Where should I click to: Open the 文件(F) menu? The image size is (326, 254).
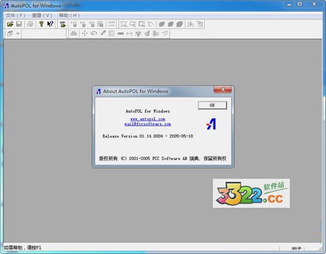coord(15,15)
